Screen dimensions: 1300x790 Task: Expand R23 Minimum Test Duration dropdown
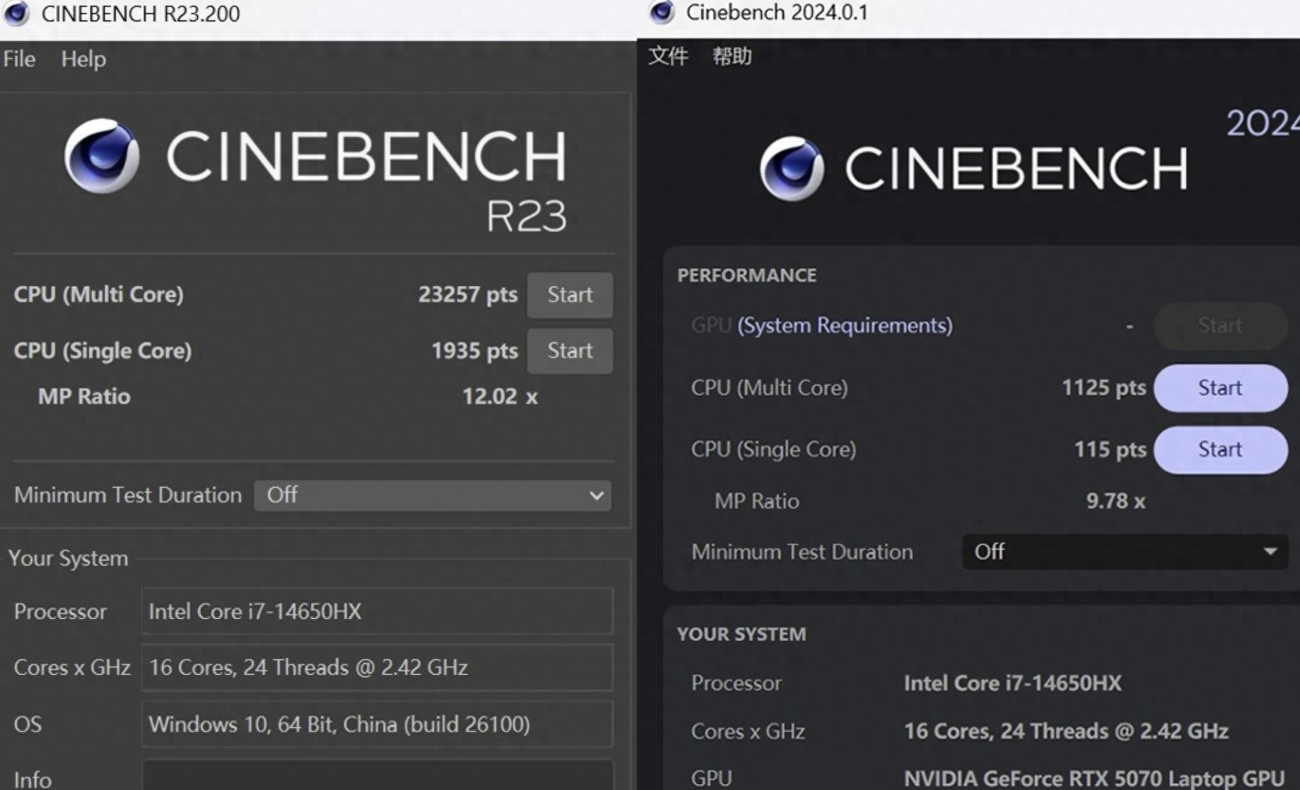[x=432, y=496]
